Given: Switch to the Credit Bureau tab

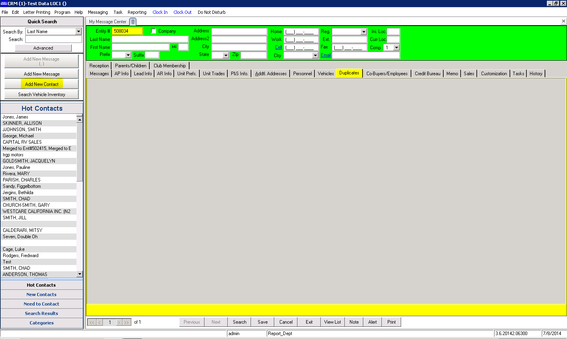Looking at the screenshot, I should (x=427, y=73).
